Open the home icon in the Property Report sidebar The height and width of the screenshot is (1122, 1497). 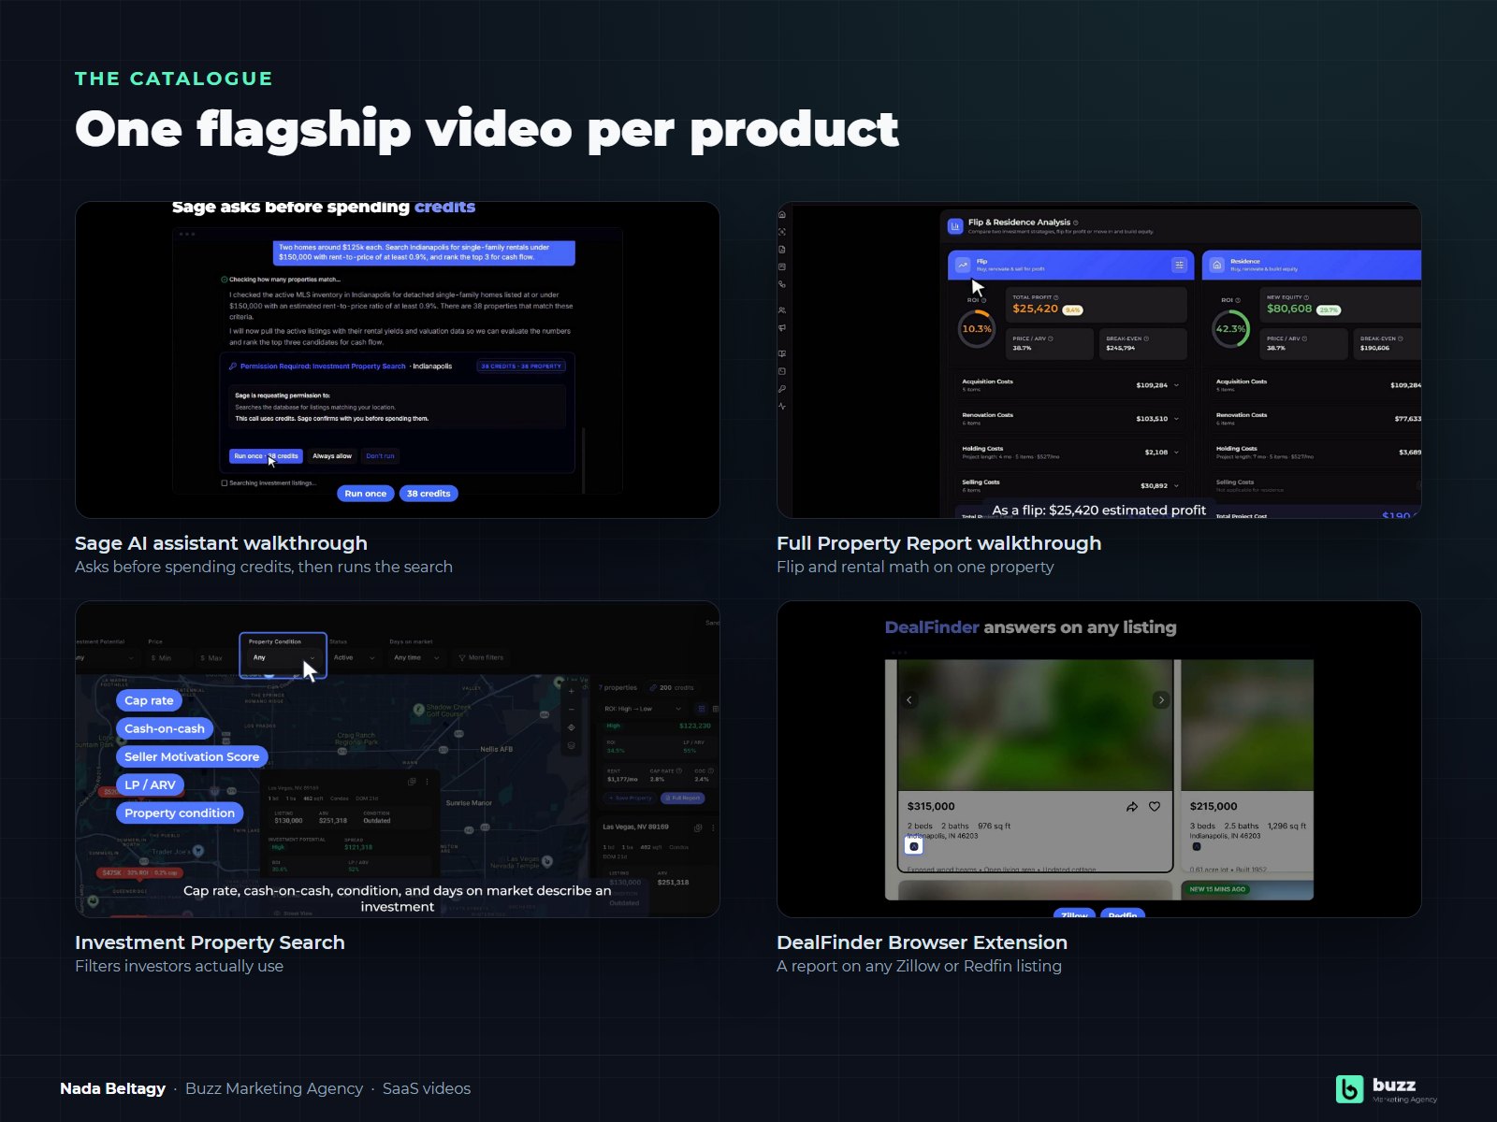pos(782,214)
